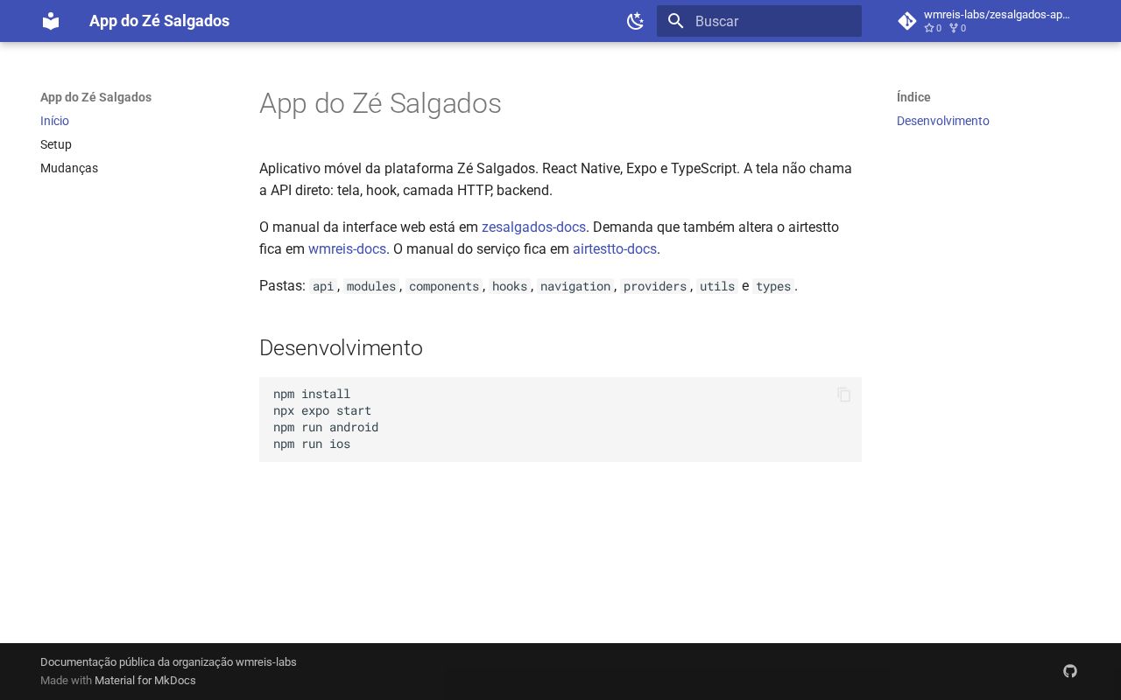The width and height of the screenshot is (1121, 700).
Task: Copy code block with clipboard icon
Action: (844, 395)
